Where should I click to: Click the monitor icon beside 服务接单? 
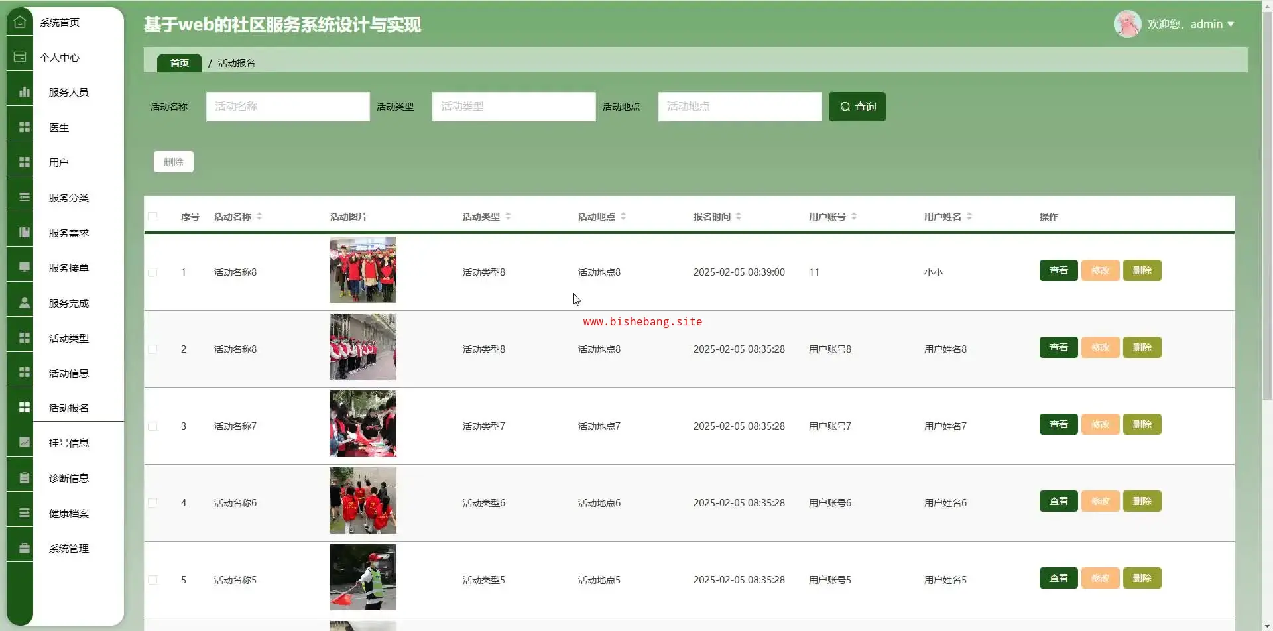(x=25, y=268)
